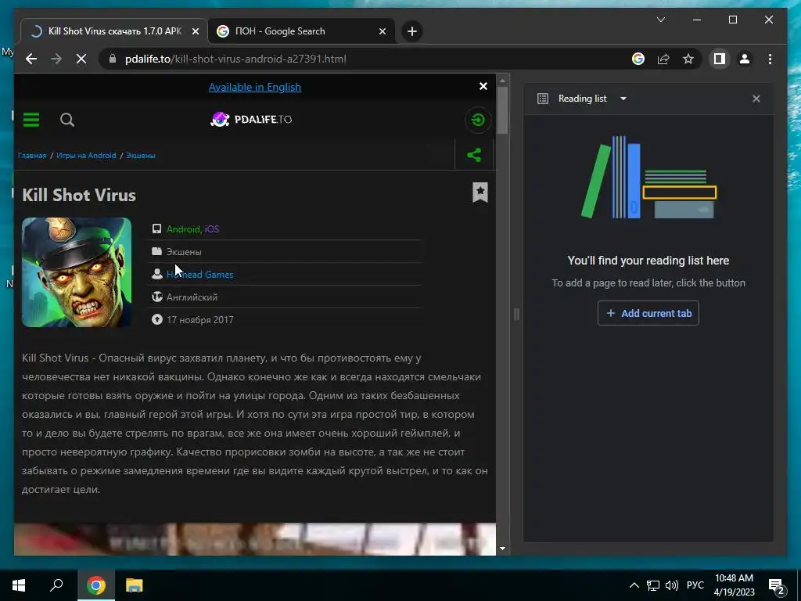Click Chrome icon in taskbar
This screenshot has width=801, height=601.
[95, 585]
